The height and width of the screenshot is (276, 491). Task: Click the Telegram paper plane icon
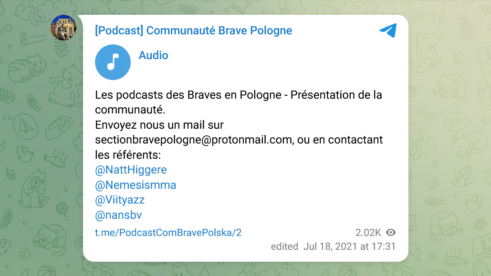pyautogui.click(x=388, y=31)
